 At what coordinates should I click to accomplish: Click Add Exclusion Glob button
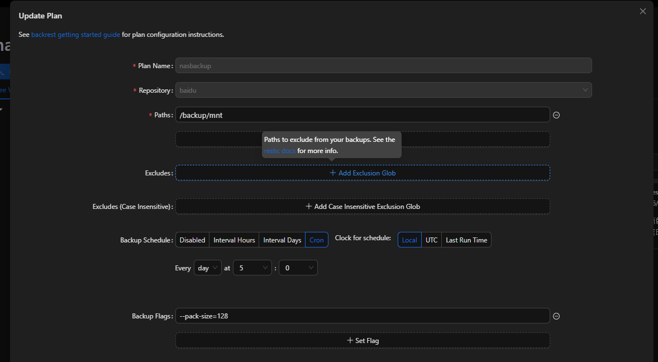point(363,173)
